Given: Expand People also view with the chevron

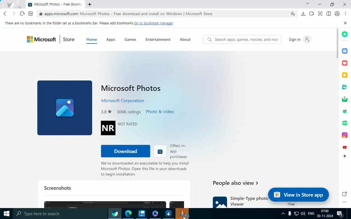Looking at the screenshot, I should (x=257, y=183).
